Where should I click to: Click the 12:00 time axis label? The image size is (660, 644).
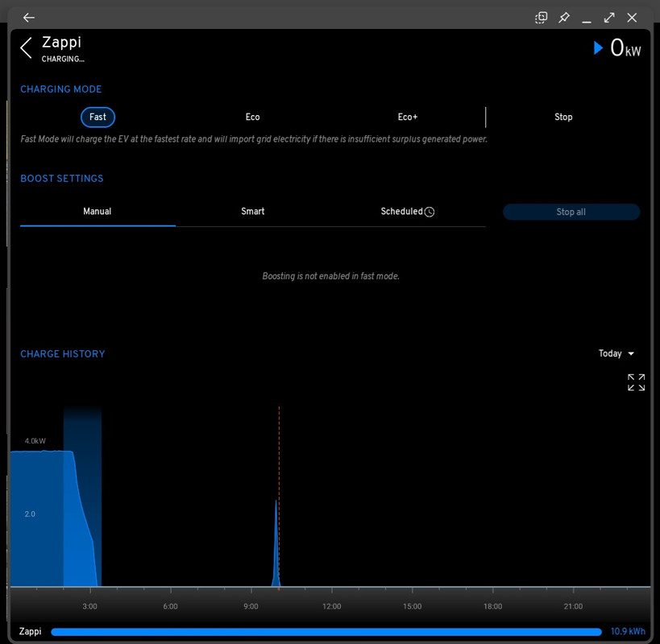pos(332,607)
